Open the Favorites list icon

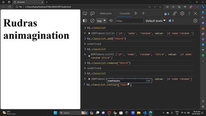coord(173,7)
